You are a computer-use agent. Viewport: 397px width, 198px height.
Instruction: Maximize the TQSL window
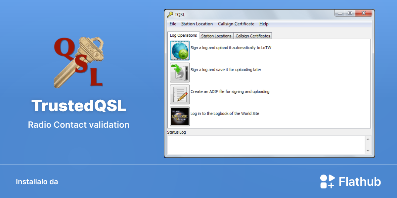coord(350,13)
